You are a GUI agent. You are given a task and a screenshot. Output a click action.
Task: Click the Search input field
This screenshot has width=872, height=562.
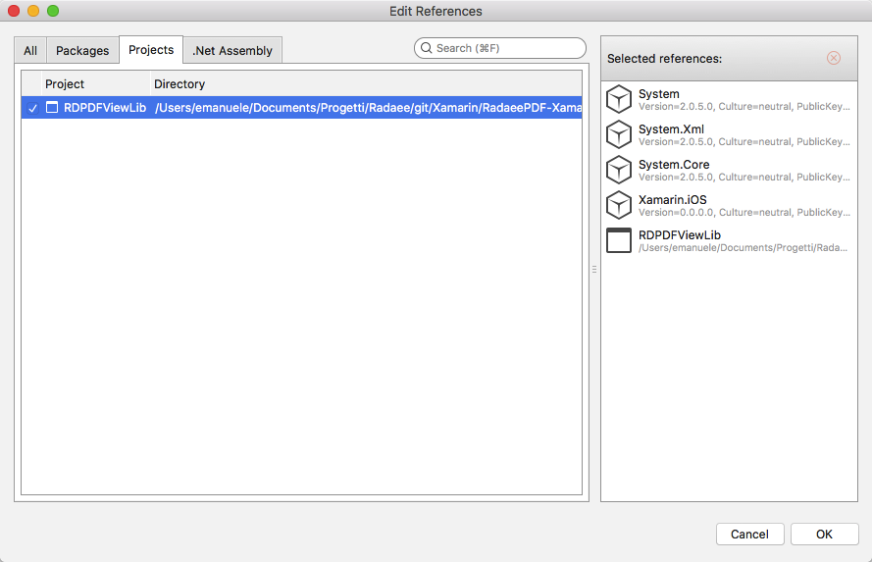tap(505, 48)
